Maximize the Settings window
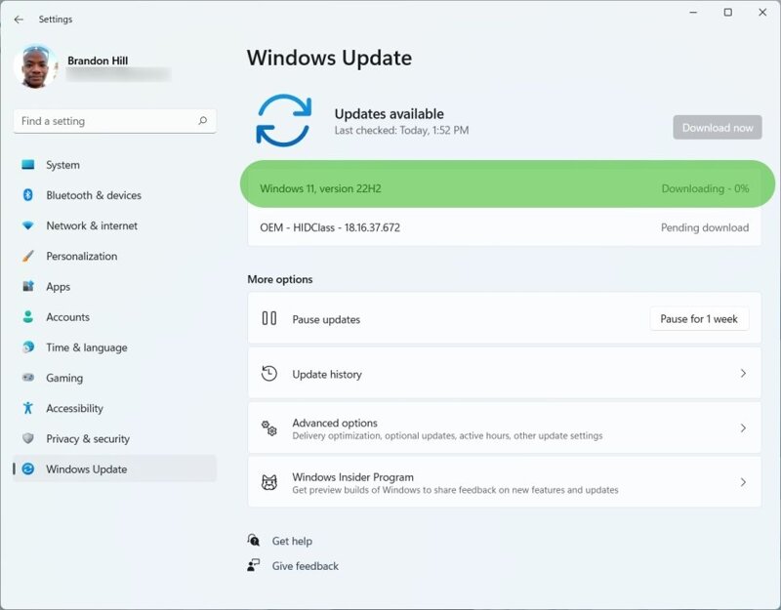 point(727,13)
